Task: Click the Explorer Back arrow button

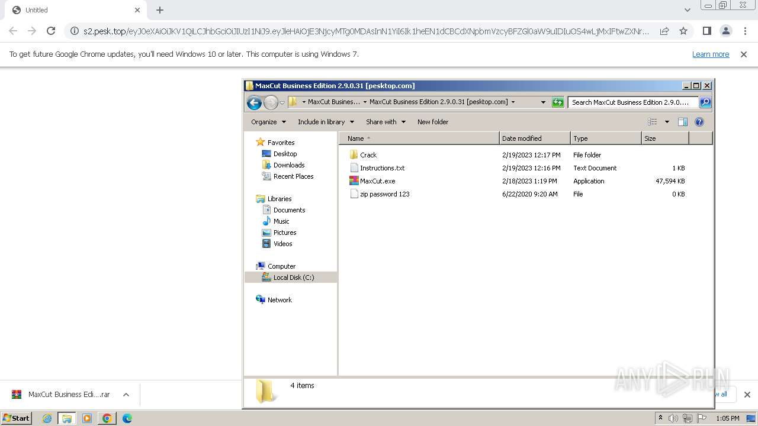Action: coord(254,102)
